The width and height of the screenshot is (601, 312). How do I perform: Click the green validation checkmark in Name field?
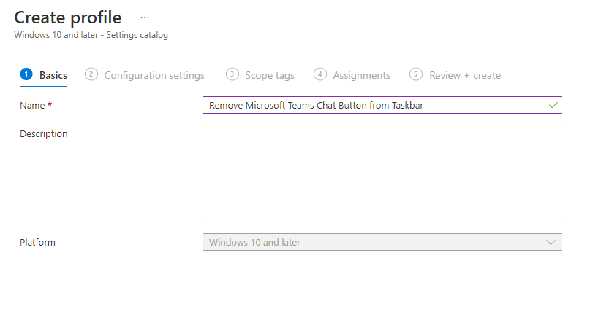pos(553,105)
